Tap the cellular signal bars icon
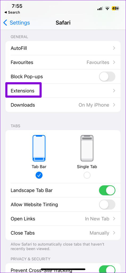The height and width of the screenshot is (273, 126). 99,9
